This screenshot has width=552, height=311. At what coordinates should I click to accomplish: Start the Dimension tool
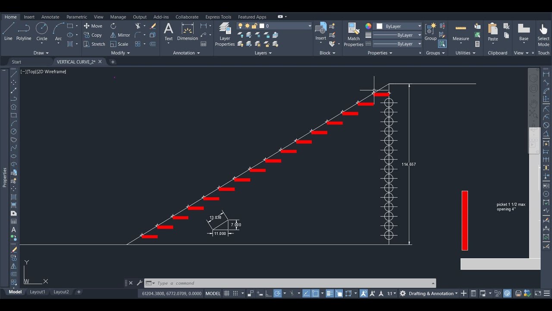point(188,32)
